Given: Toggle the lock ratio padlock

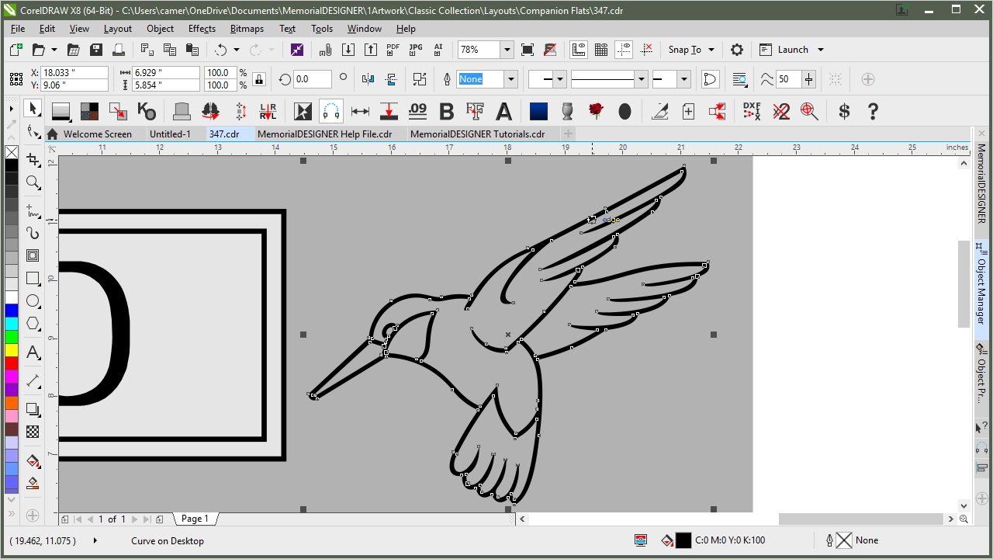Looking at the screenshot, I should coord(259,79).
